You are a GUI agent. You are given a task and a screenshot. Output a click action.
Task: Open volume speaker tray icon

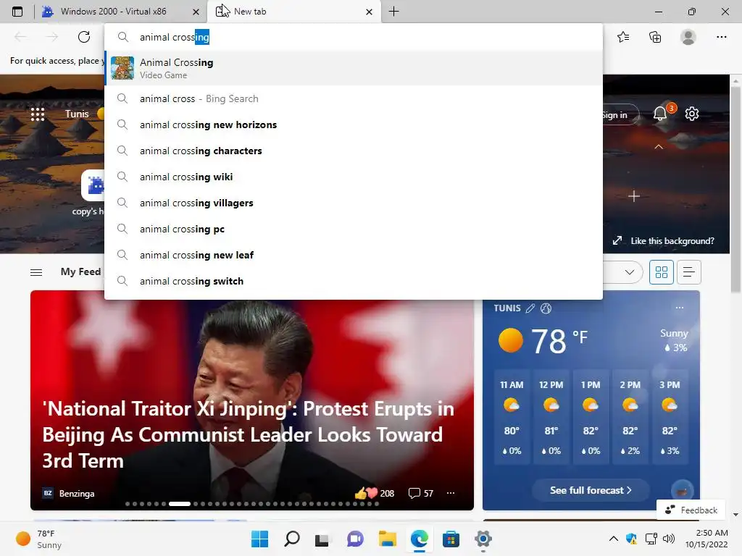point(669,539)
